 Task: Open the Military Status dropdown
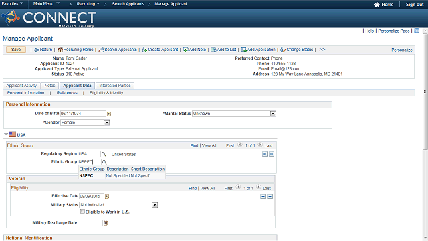pos(154,205)
